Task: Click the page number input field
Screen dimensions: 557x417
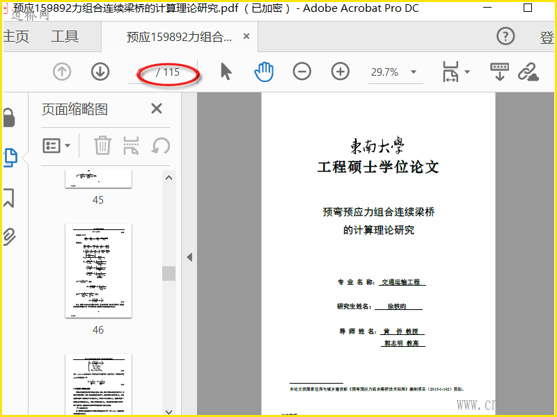Action: 142,72
